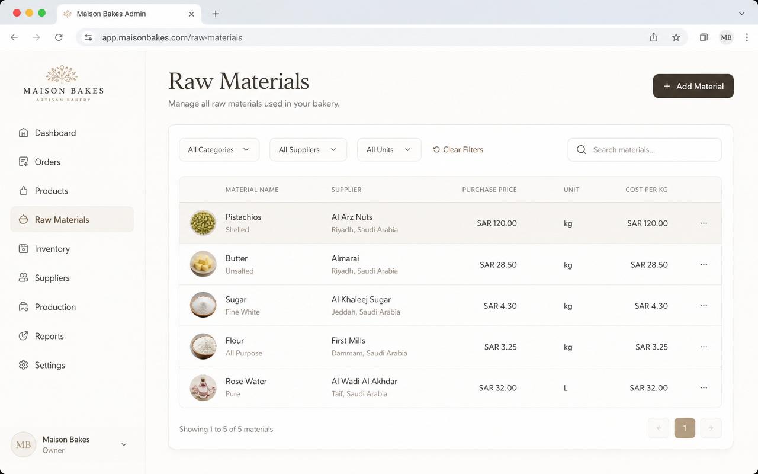This screenshot has height=474, width=758.
Task: Go to Orders in sidebar
Action: point(72,162)
